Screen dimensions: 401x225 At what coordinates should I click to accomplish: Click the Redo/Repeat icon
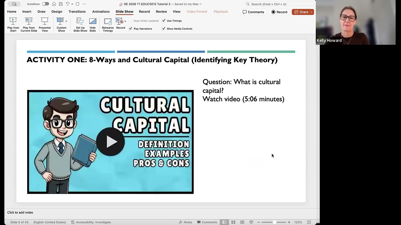point(77,4)
